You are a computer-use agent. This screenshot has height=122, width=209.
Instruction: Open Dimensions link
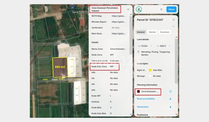(x=143, y=107)
